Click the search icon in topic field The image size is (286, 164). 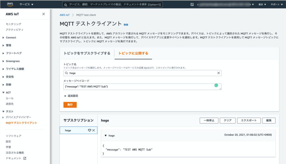pos(66,73)
